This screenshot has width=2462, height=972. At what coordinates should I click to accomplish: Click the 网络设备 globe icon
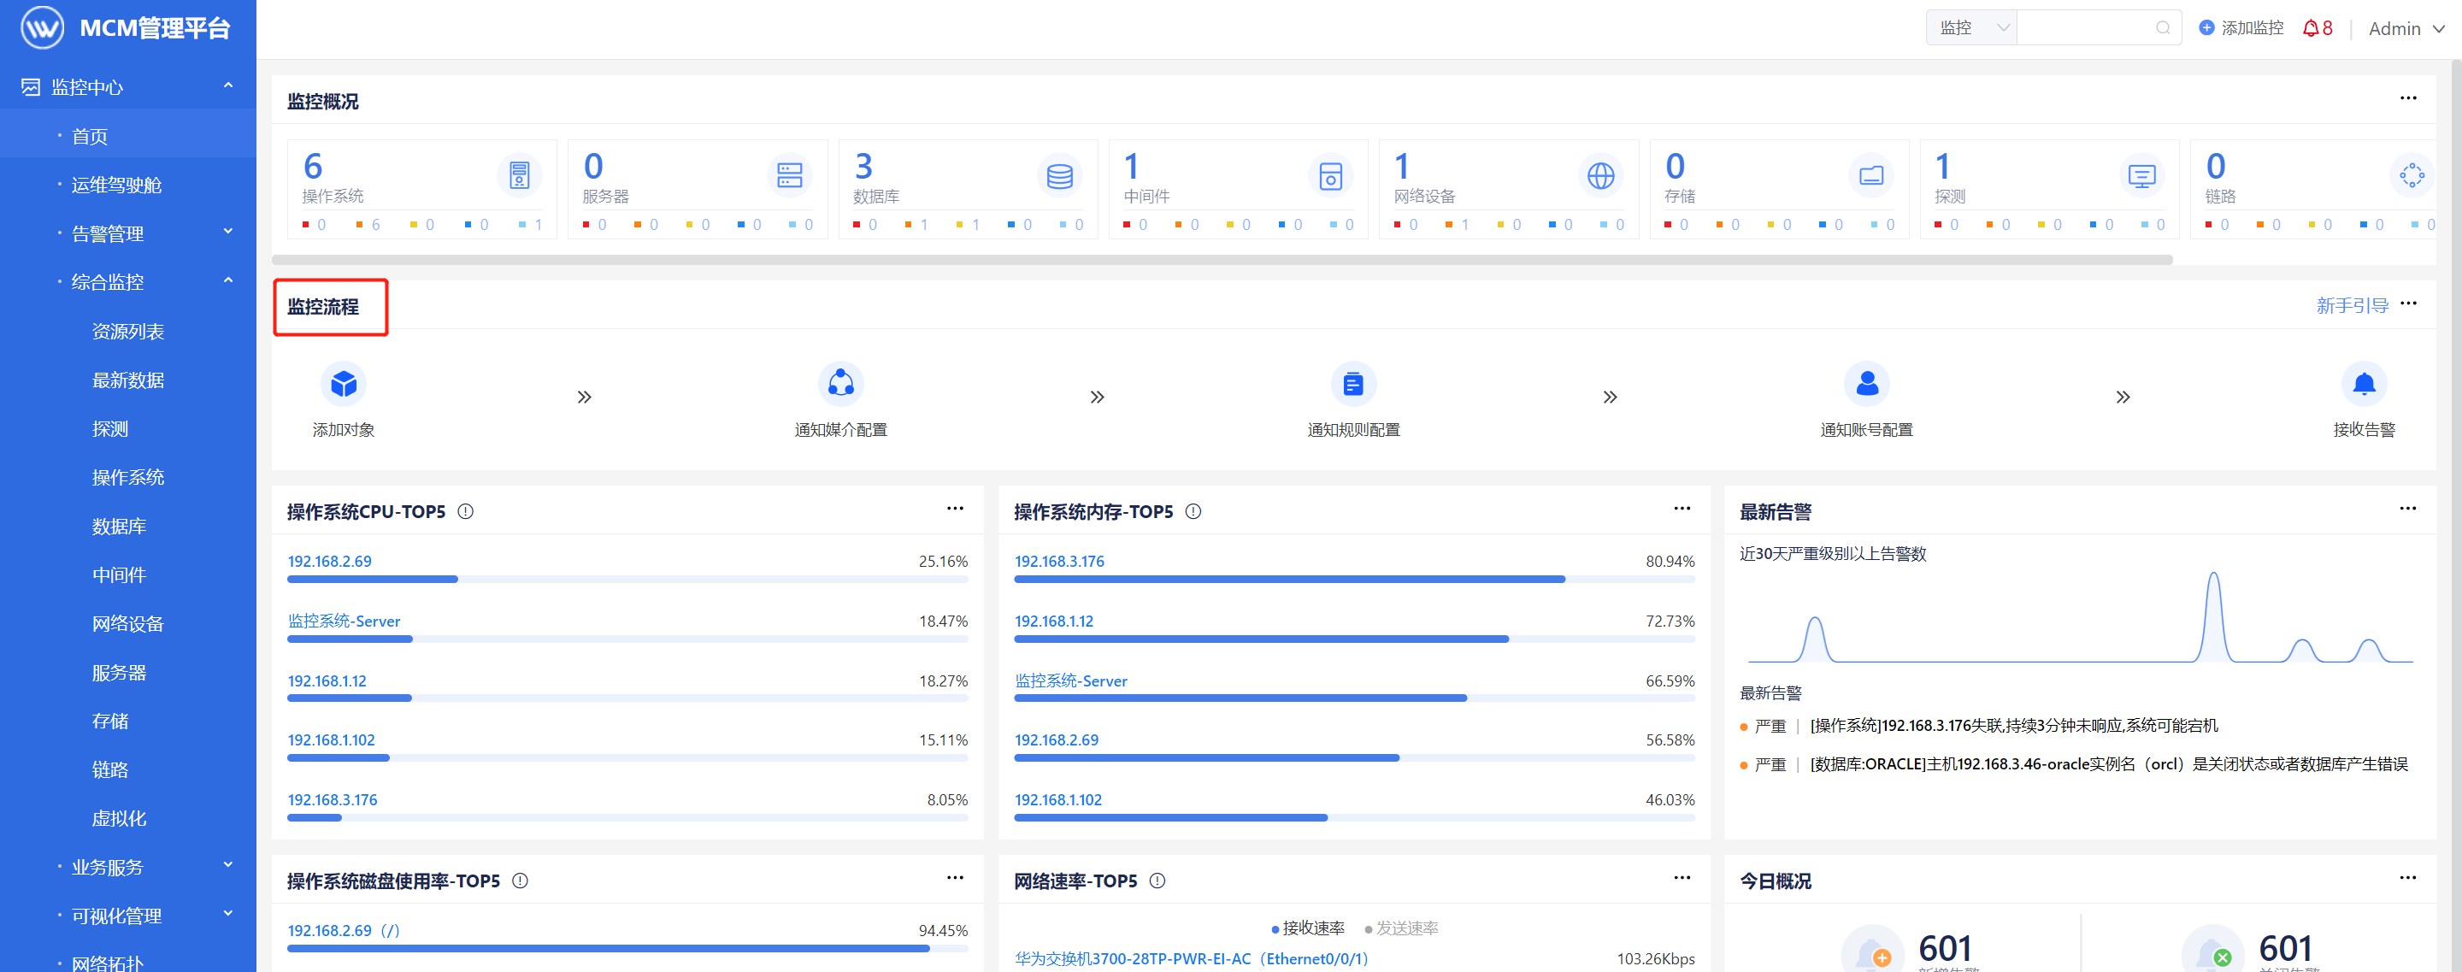[1601, 175]
